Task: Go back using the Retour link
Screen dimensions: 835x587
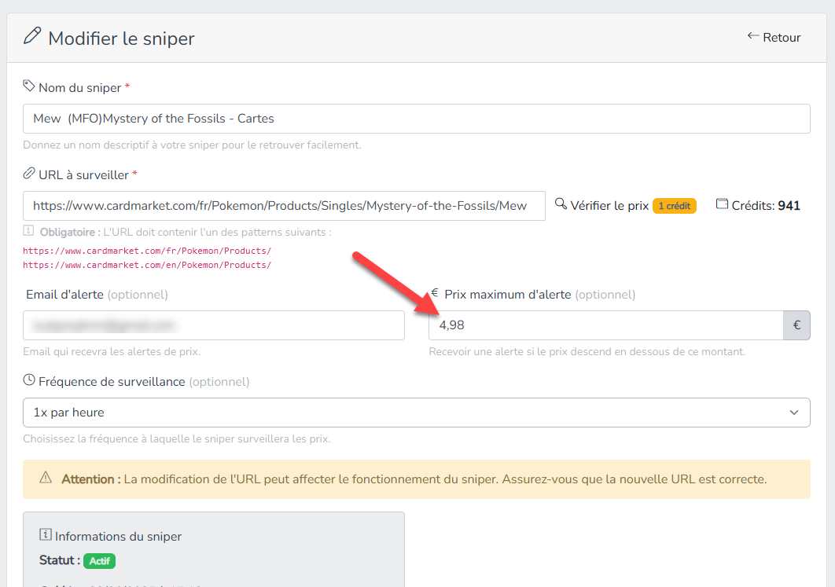Action: 774,37
